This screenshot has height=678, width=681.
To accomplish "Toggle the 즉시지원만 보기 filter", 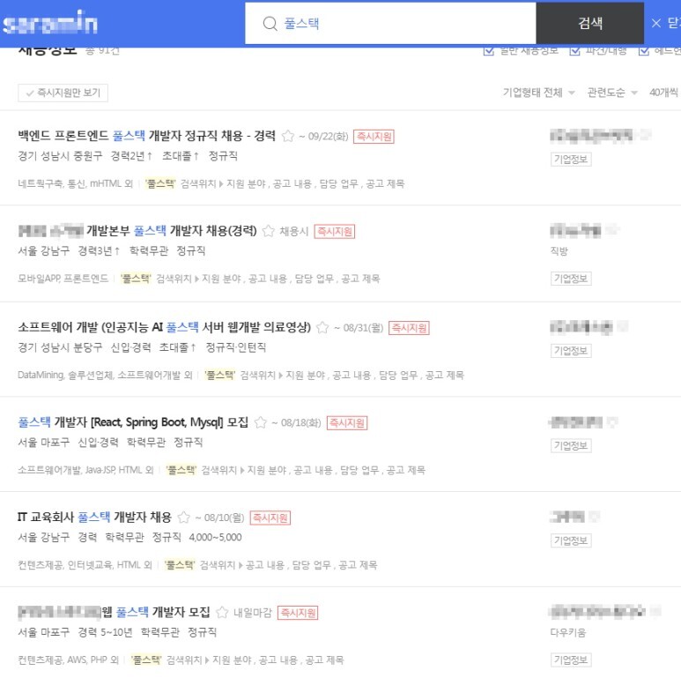I will tap(63, 93).
